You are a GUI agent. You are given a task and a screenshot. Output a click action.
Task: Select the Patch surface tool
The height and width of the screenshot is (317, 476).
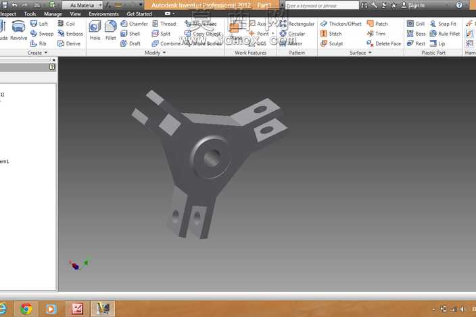[x=377, y=24]
